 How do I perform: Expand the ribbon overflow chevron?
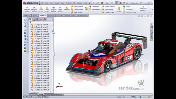152,9
